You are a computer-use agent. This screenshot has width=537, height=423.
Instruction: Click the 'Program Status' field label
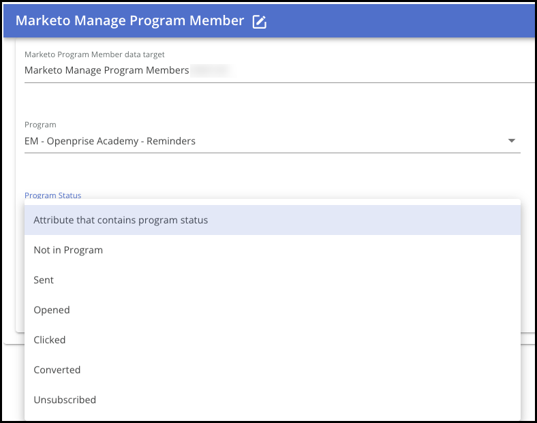coord(52,195)
